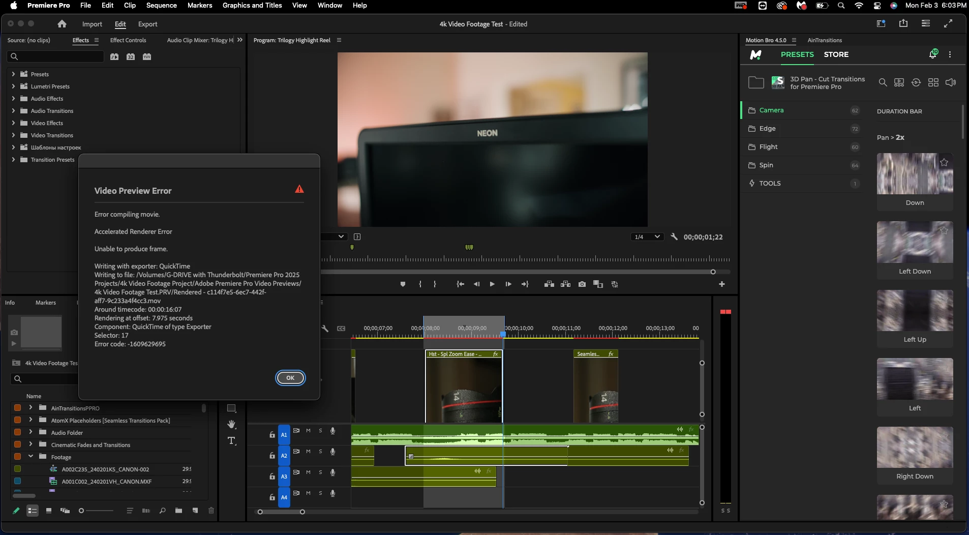Step forward one frame in Program monitor
The height and width of the screenshot is (535, 969).
508,284
